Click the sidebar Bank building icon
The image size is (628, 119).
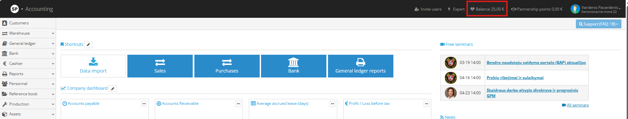[5, 53]
